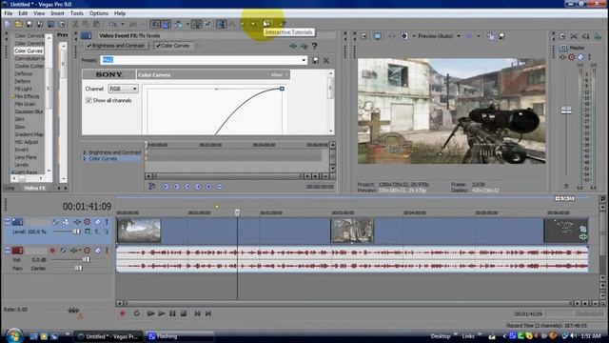Select Film Effects in effects list

pos(27,96)
